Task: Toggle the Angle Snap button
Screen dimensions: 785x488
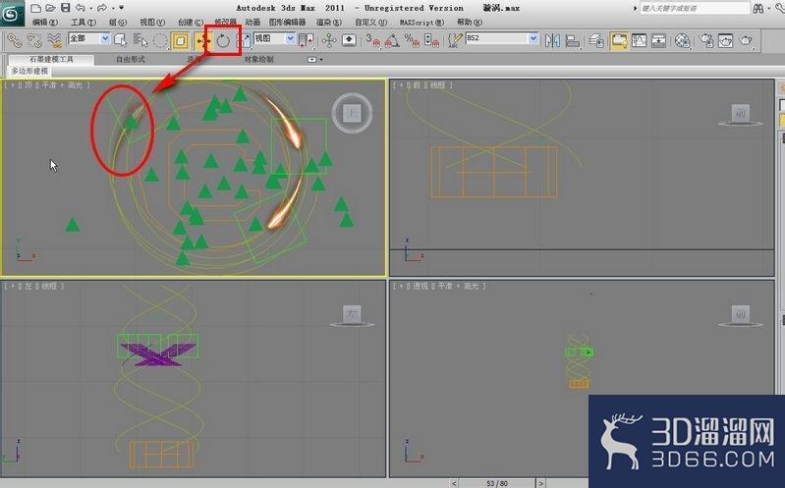Action: [392, 40]
